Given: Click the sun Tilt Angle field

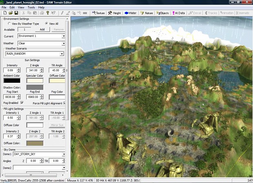Looking at the screenshot, I should (55, 71).
